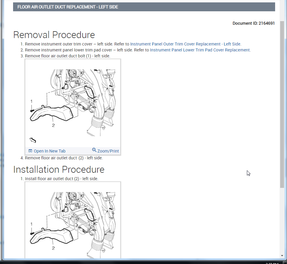
Task: Click the Floor Air Outlet Duct Replacement header bar
Action: click(144, 7)
